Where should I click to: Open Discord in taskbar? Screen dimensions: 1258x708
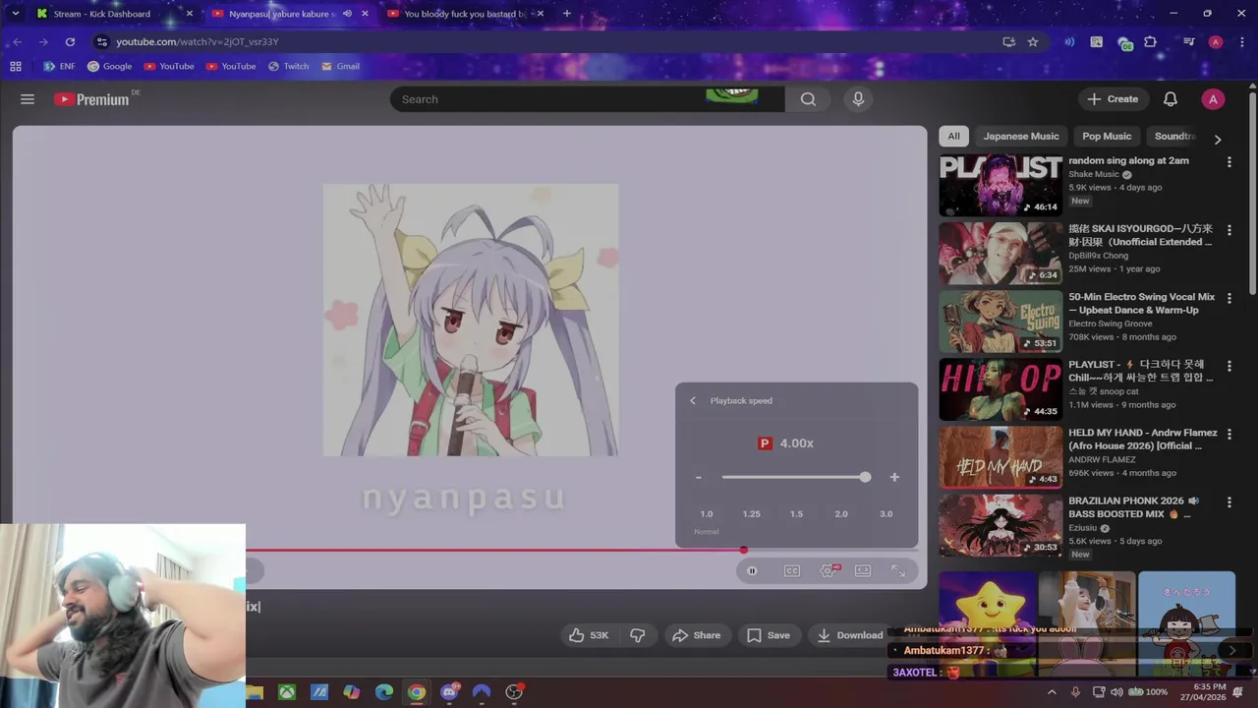[449, 692]
